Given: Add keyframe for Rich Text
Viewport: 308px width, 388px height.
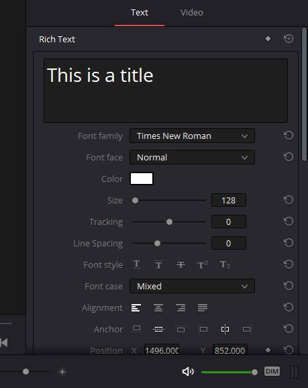Looking at the screenshot, I should [268, 39].
